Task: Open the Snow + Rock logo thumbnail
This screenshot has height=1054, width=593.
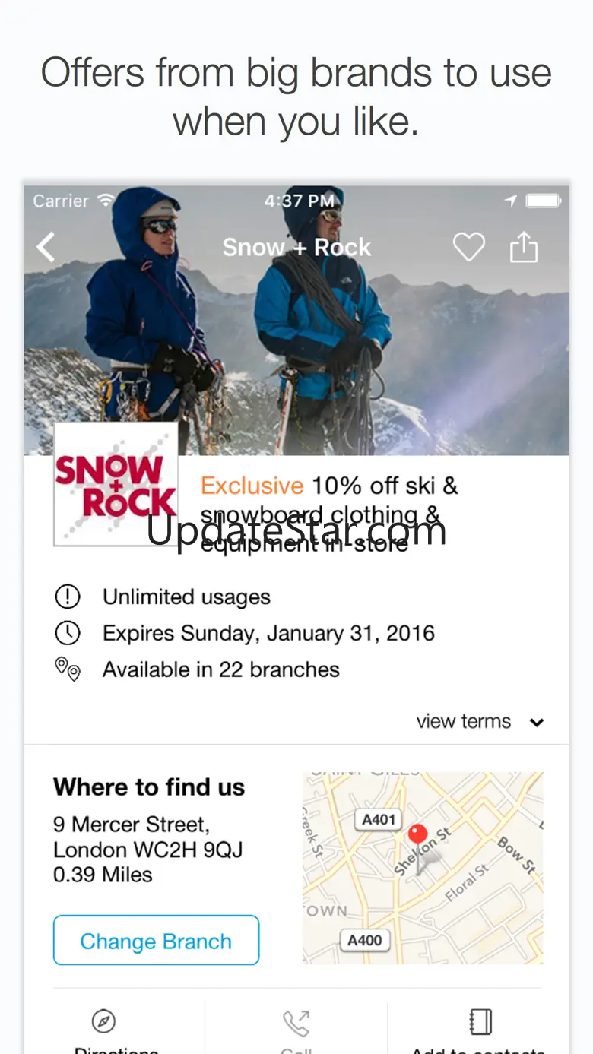Action: coord(116,484)
